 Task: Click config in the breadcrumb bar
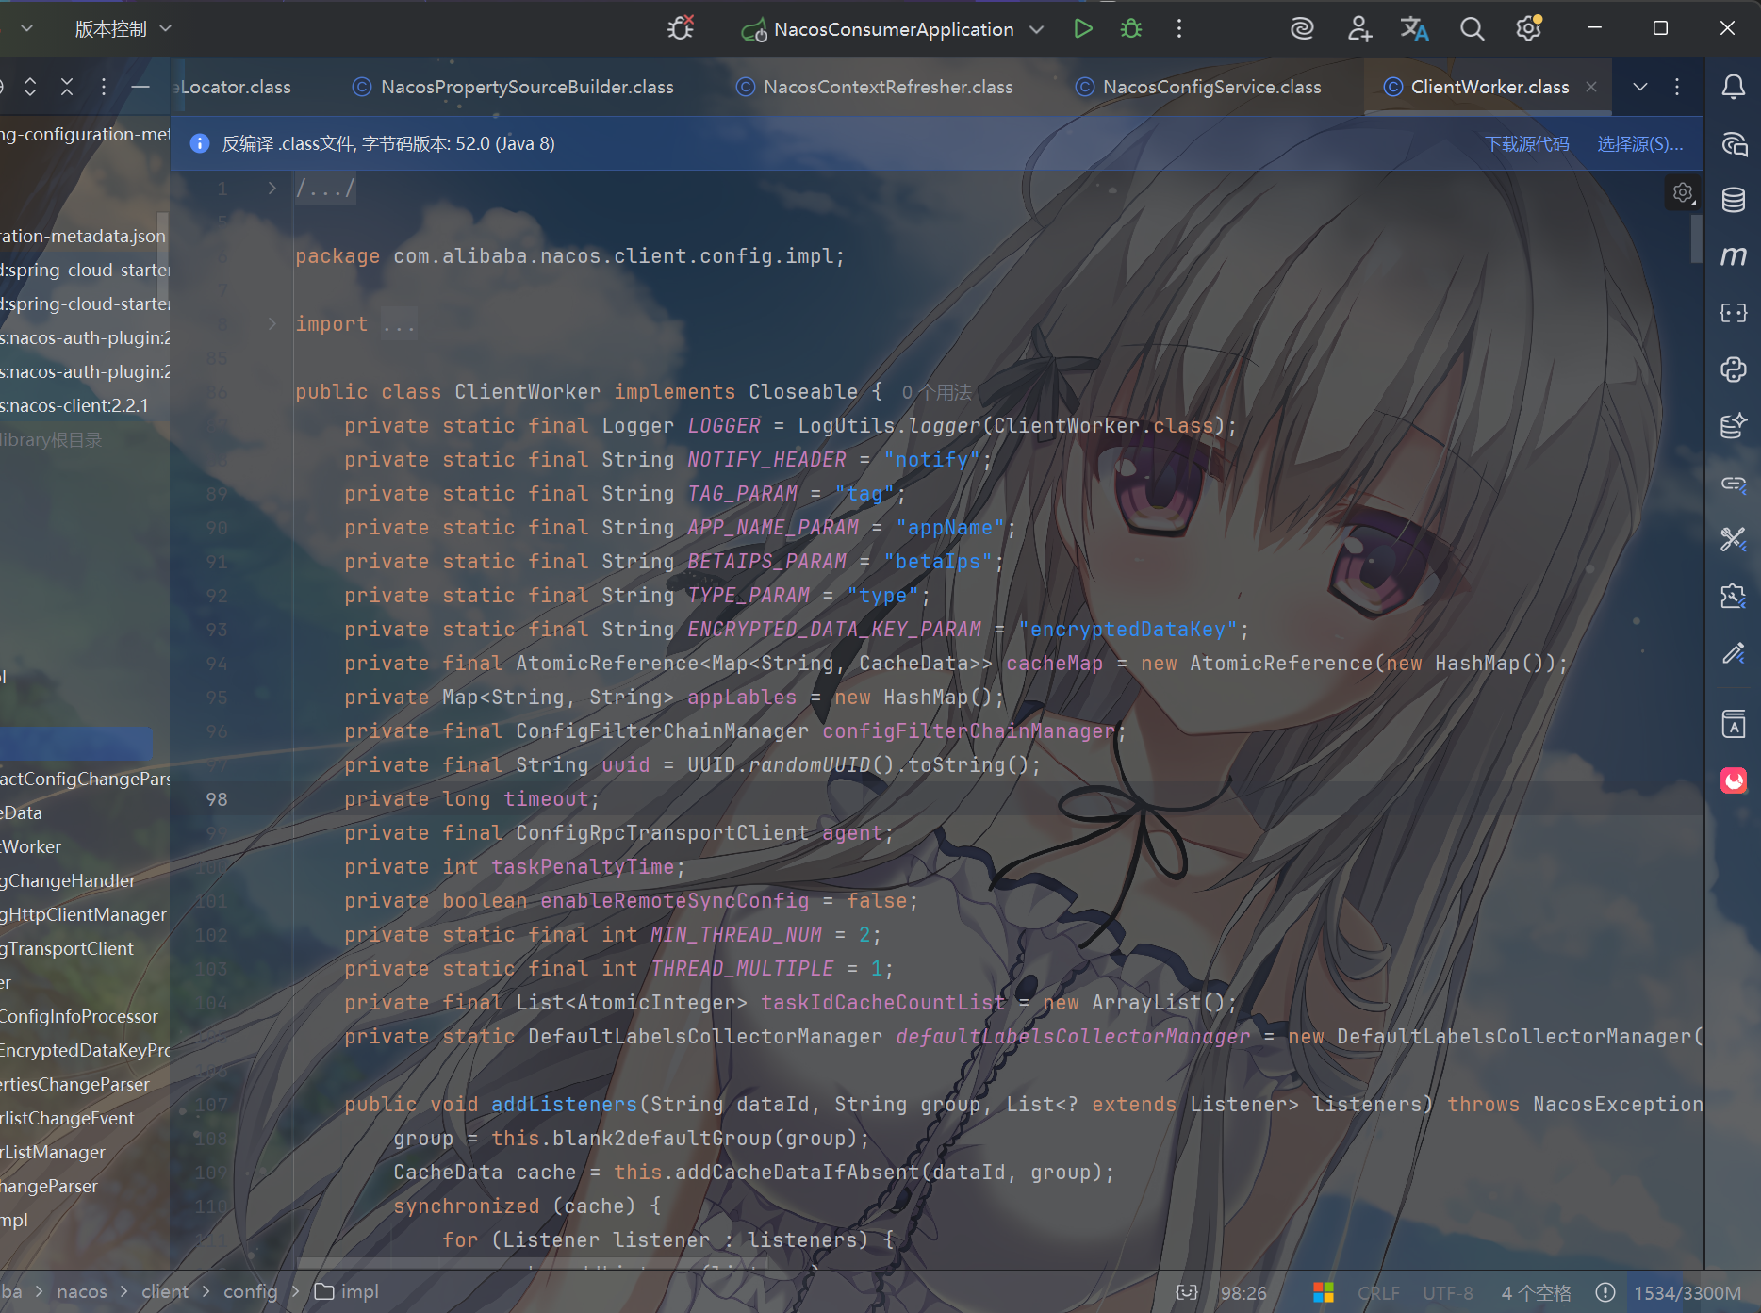tap(250, 1291)
